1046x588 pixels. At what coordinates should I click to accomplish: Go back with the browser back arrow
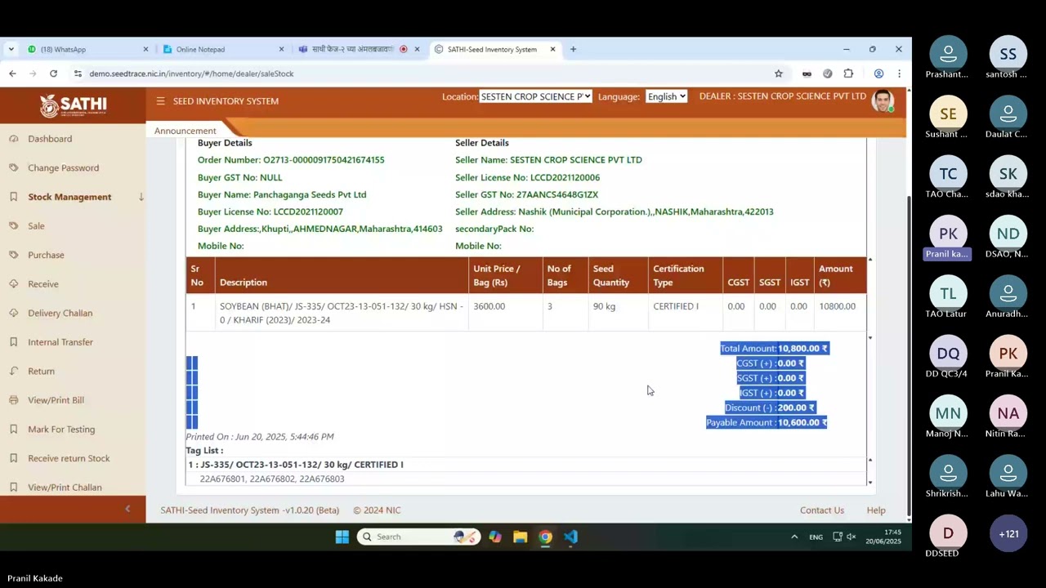pos(12,73)
